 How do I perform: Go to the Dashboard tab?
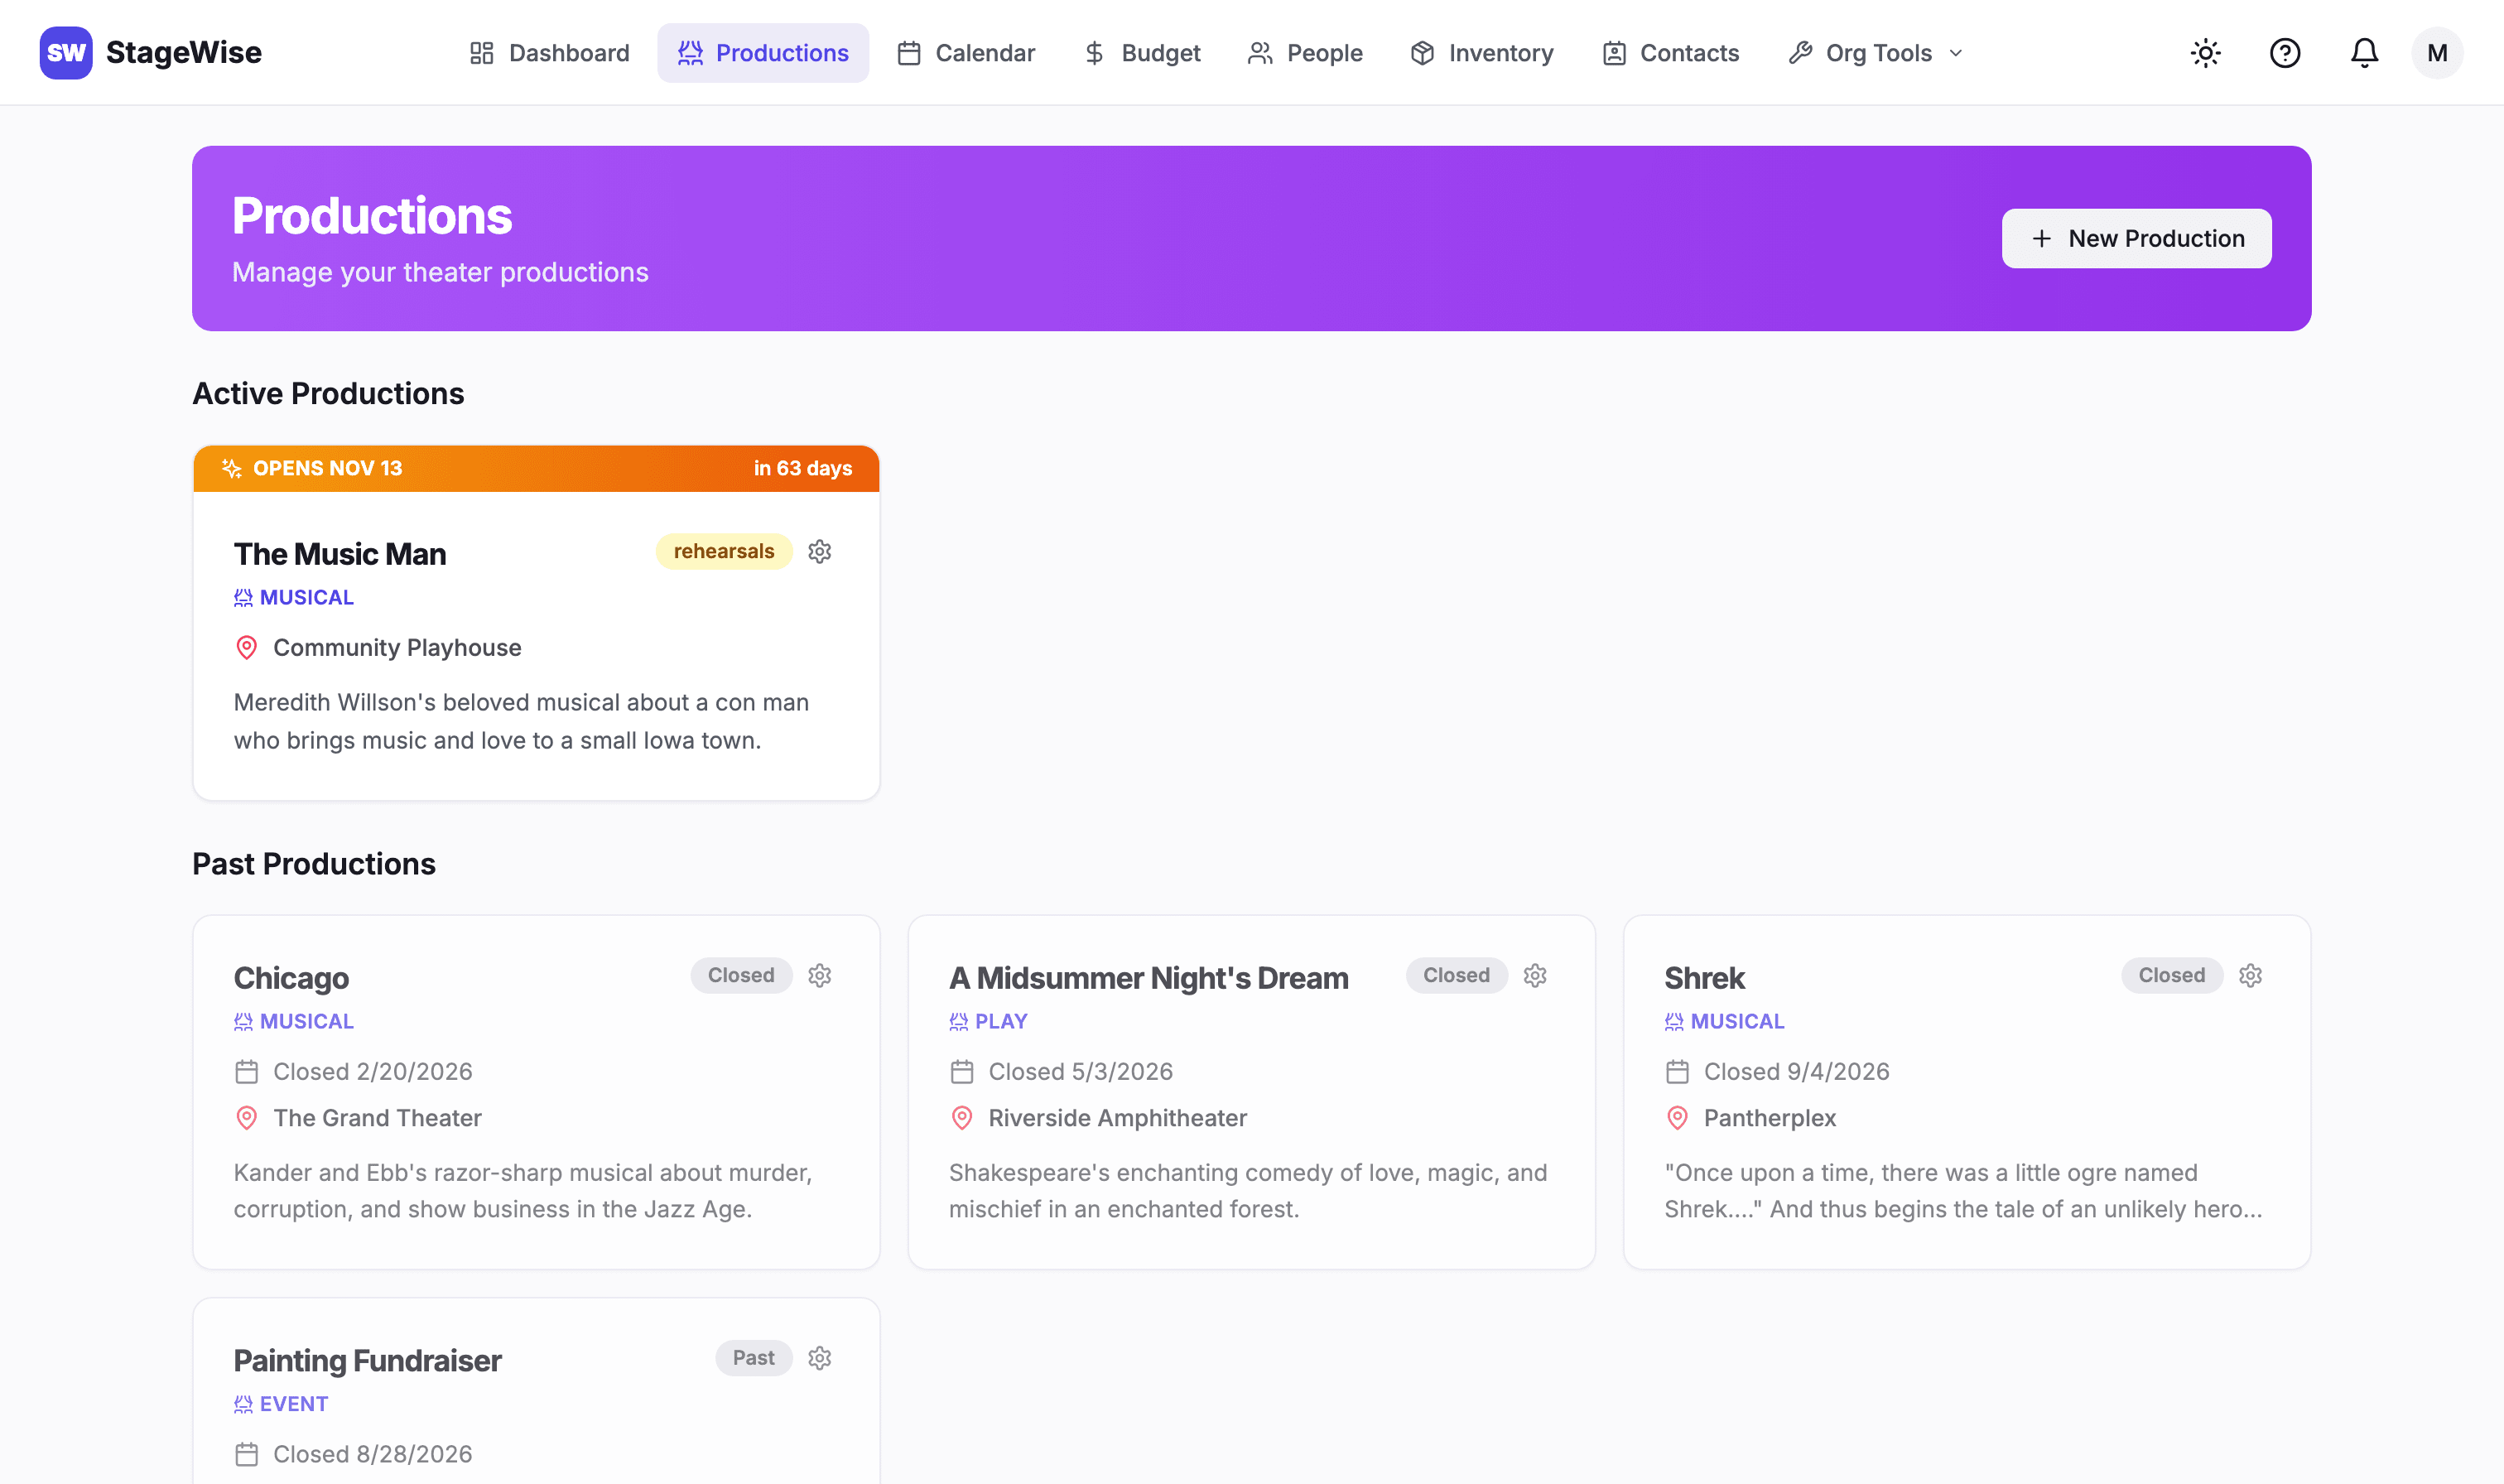click(550, 53)
